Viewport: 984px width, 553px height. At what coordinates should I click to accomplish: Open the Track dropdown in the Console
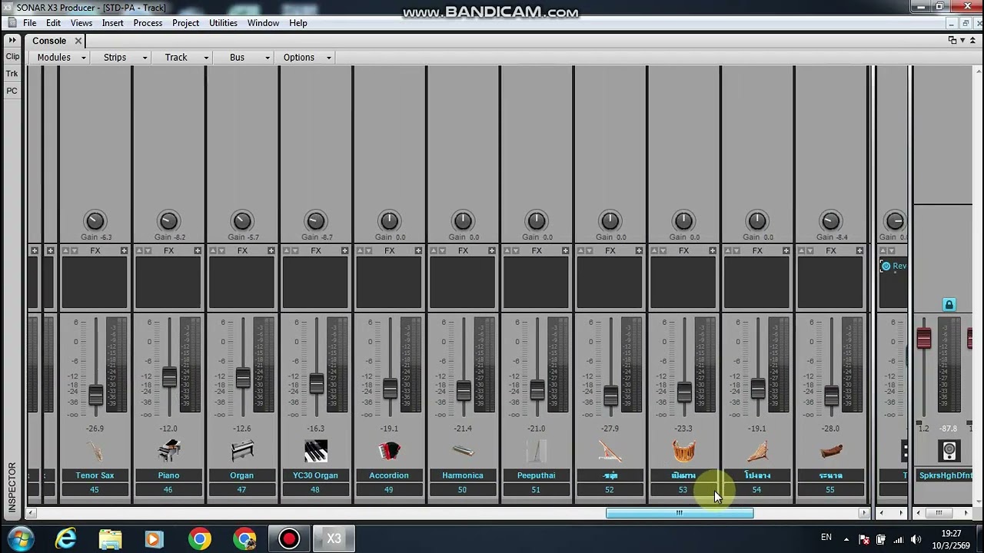click(185, 58)
